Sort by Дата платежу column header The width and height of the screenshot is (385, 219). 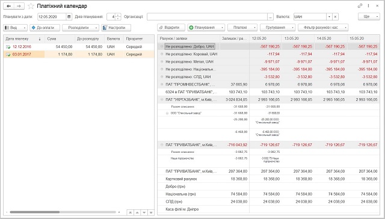24,39
